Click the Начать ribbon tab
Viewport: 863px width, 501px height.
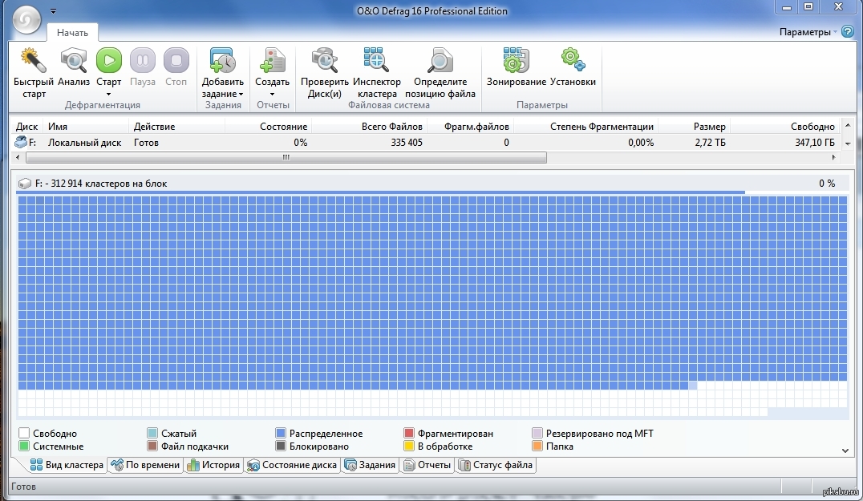click(x=72, y=32)
